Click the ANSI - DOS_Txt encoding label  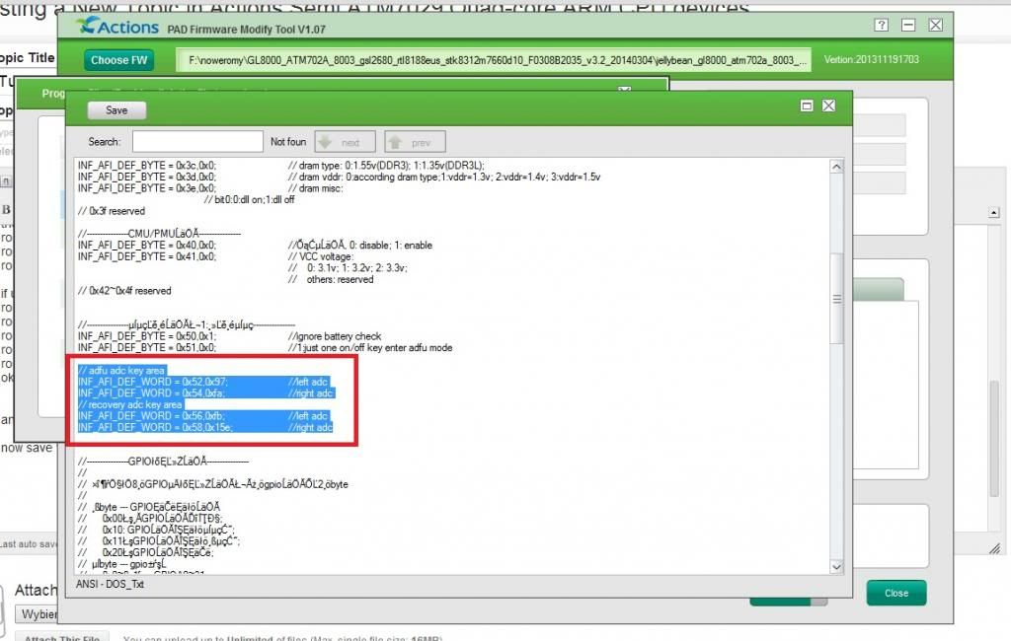[111, 584]
